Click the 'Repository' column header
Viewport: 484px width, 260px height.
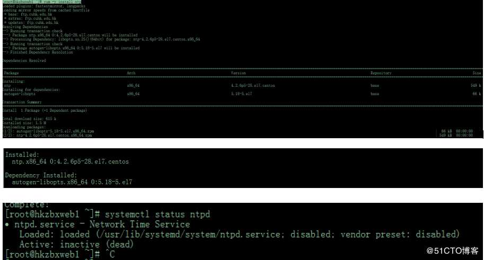tap(381, 73)
